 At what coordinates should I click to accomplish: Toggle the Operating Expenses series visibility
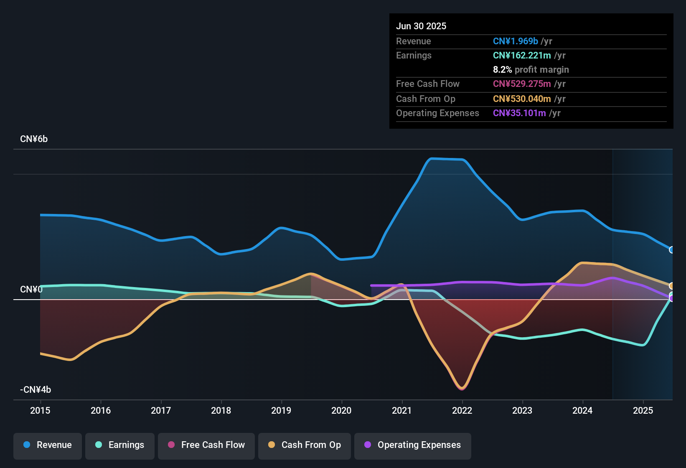click(412, 445)
